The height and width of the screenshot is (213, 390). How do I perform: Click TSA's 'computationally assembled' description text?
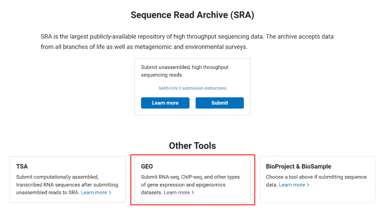click(58, 177)
